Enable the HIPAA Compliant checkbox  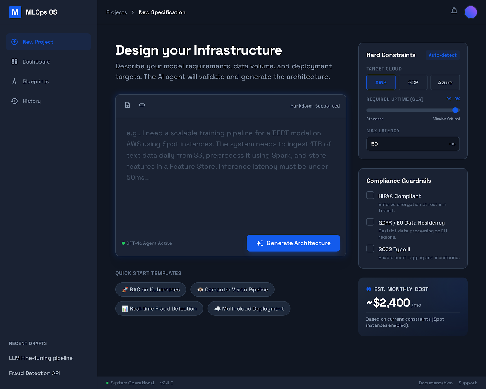[370, 195]
